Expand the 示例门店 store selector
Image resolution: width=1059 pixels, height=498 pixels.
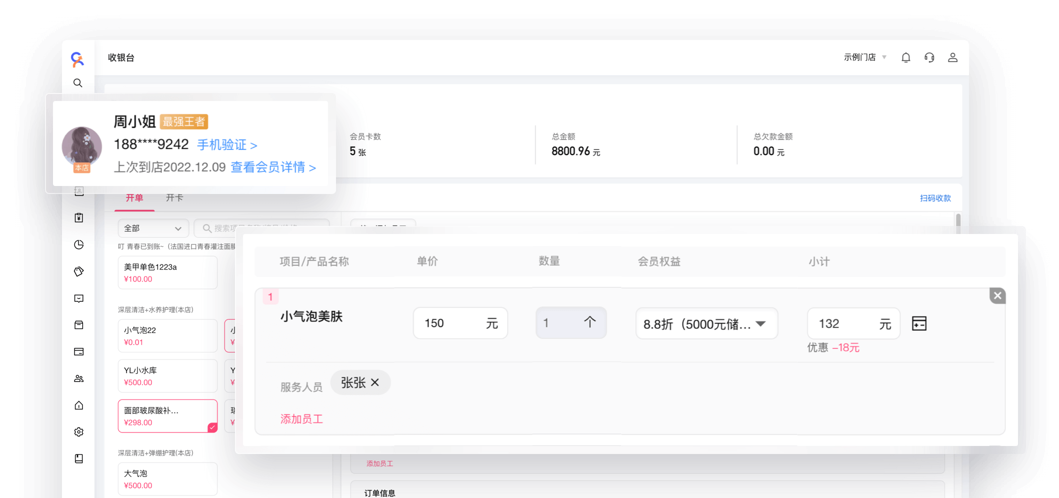pyautogui.click(x=865, y=57)
